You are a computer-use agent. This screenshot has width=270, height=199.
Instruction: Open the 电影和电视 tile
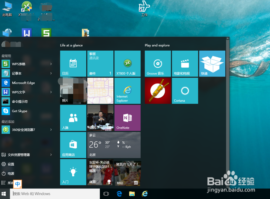185,64
